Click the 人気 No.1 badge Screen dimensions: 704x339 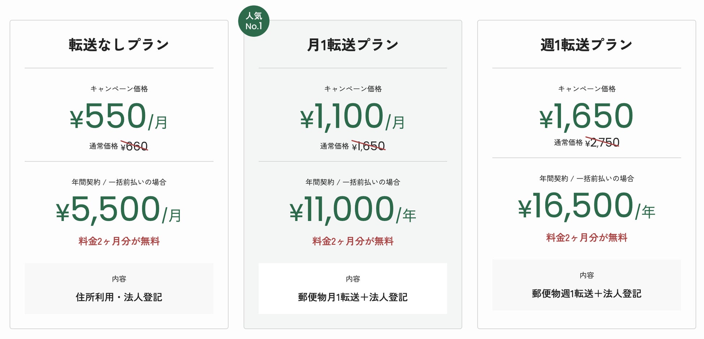coord(254,21)
